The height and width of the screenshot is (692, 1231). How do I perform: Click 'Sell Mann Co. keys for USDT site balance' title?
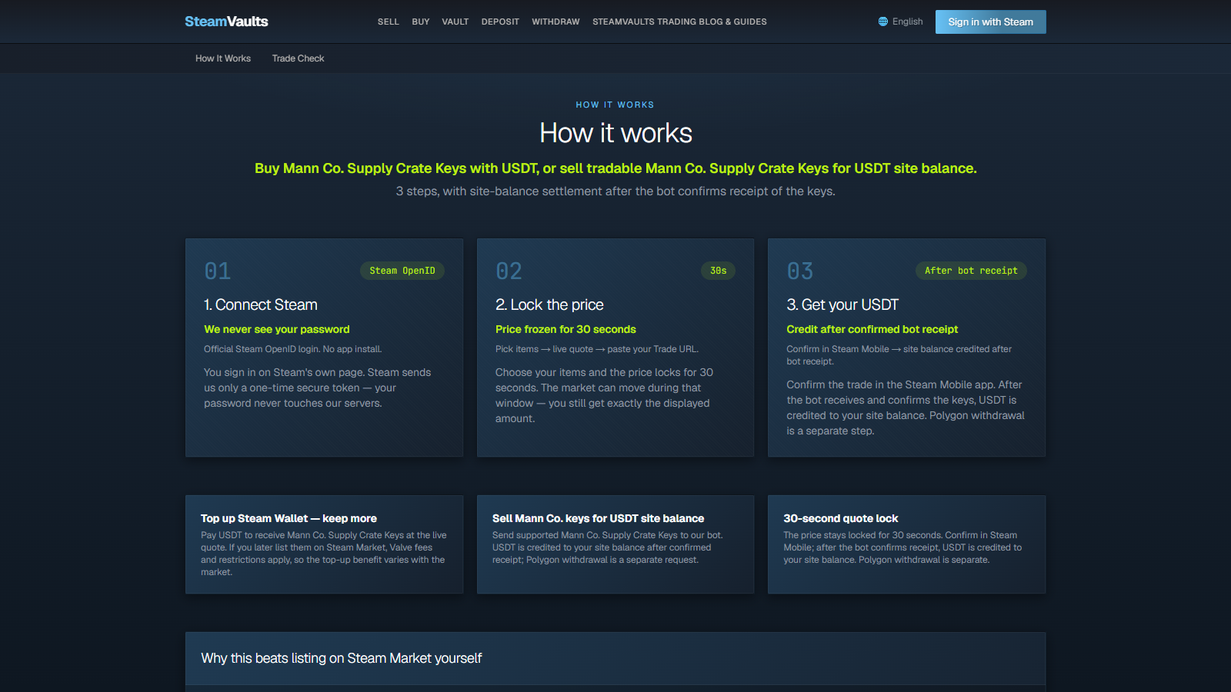coord(599,518)
